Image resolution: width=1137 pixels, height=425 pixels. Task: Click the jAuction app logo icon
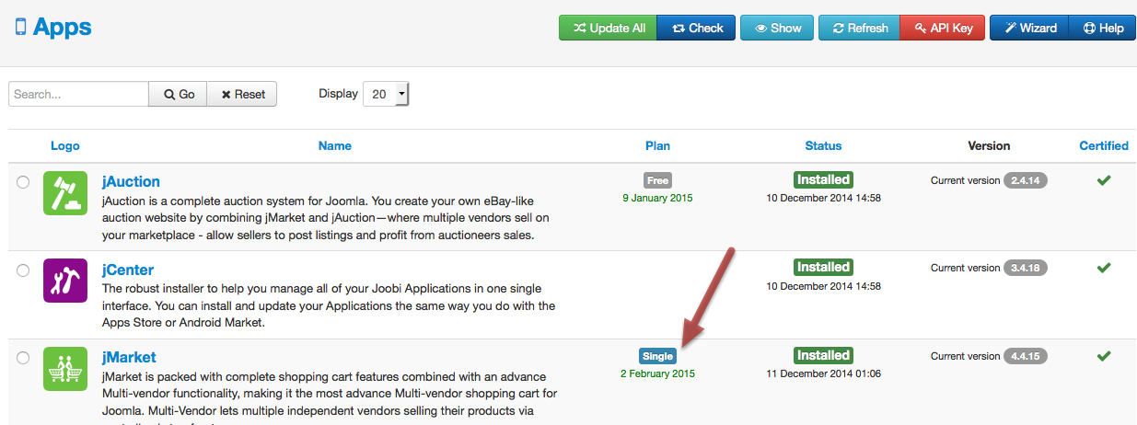[x=65, y=193]
